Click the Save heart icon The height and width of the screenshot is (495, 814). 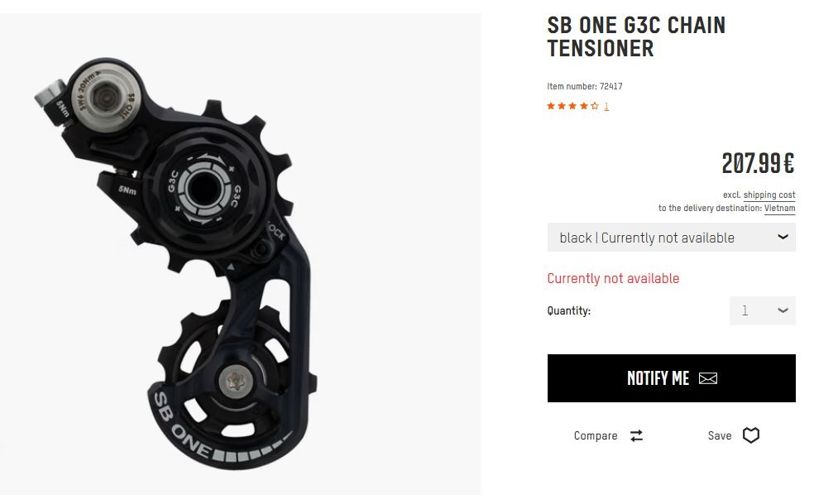point(750,435)
